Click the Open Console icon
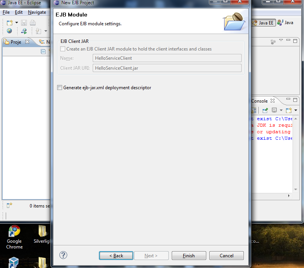This screenshot has width=304, height=268. (289, 110)
